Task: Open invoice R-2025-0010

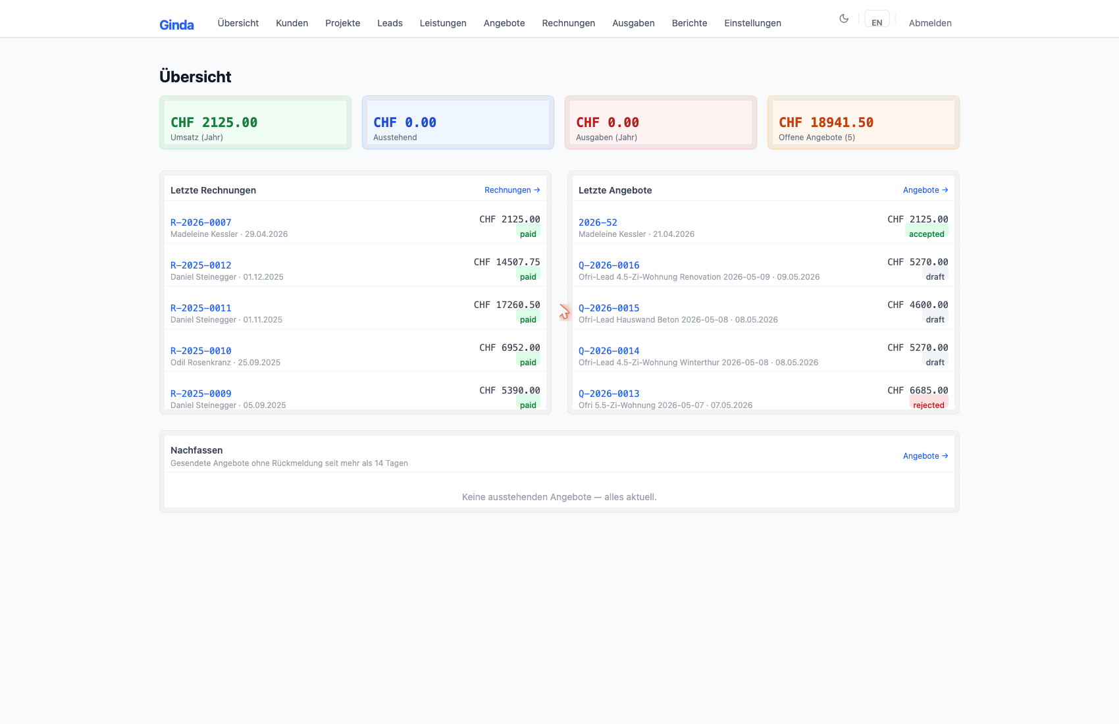Action: pos(201,351)
